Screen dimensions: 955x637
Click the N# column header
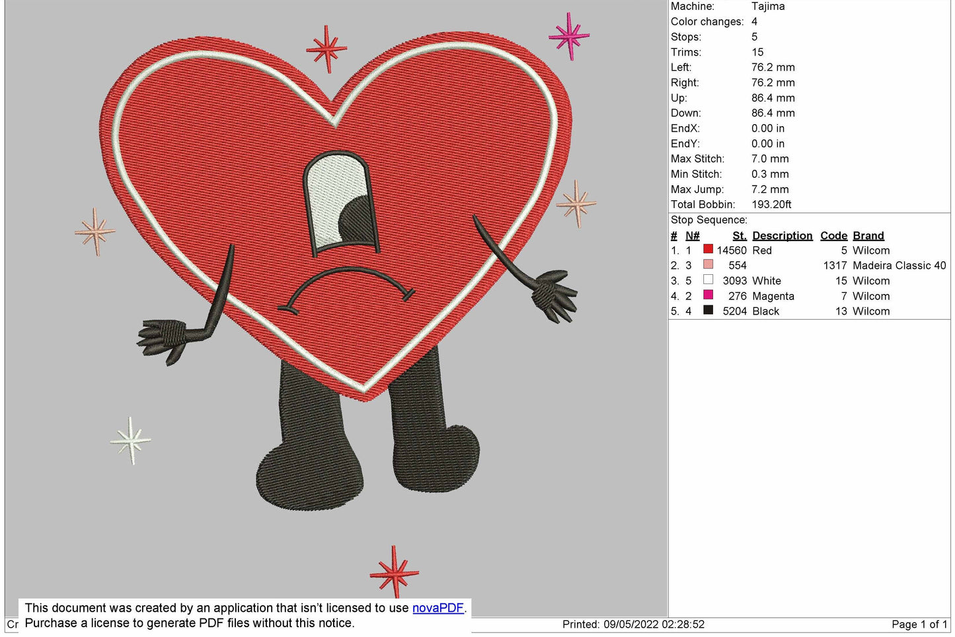point(692,236)
